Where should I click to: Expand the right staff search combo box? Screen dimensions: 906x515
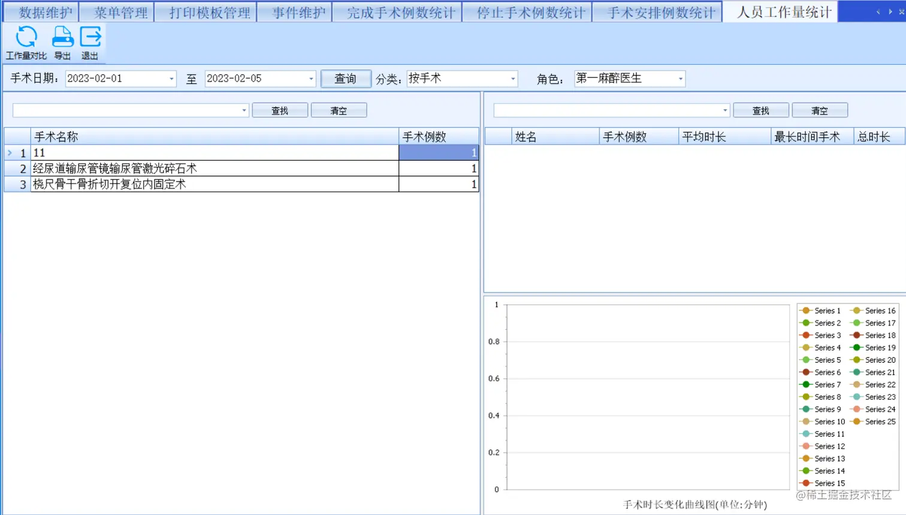point(724,110)
